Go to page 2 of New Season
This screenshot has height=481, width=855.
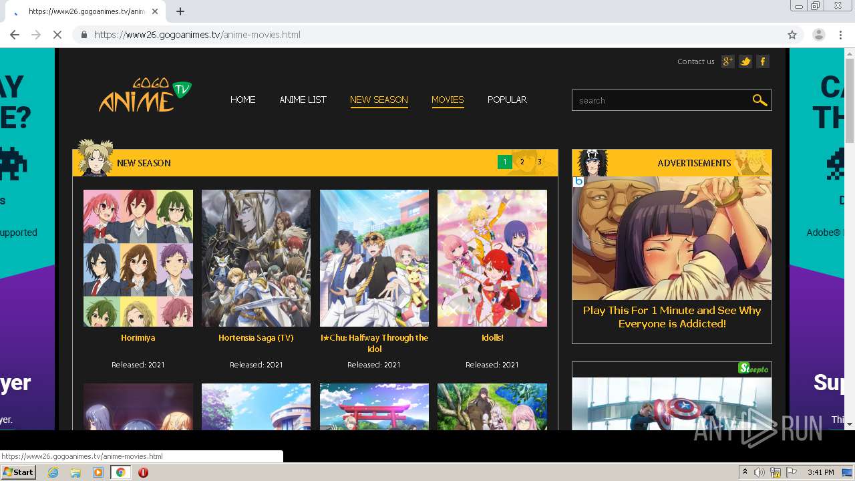click(522, 162)
